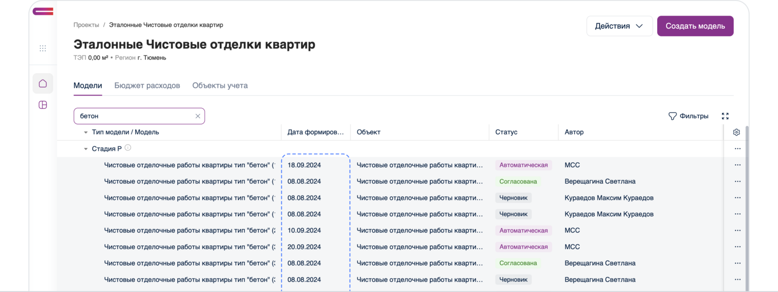Select the date cell 20.09.2024
Screen dimensions: 778x292
pos(304,247)
